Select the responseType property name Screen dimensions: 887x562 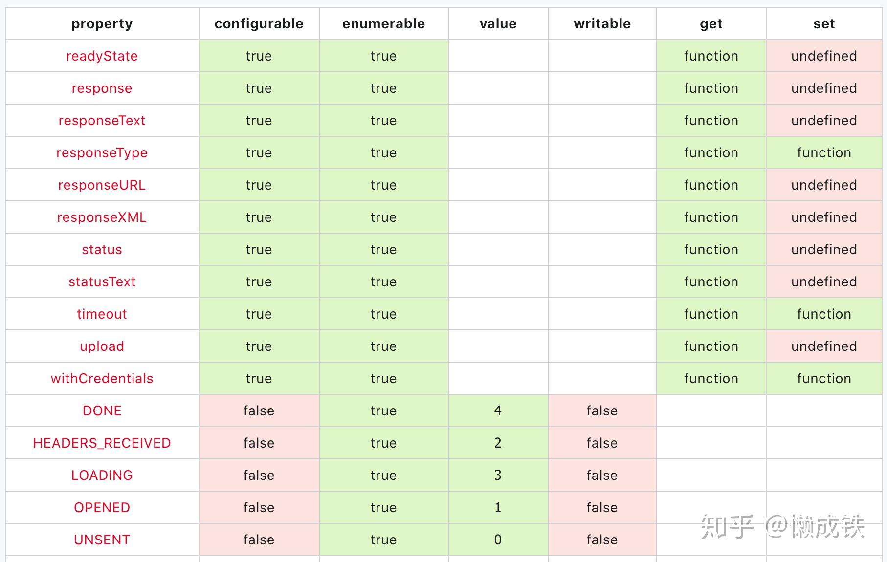point(102,153)
